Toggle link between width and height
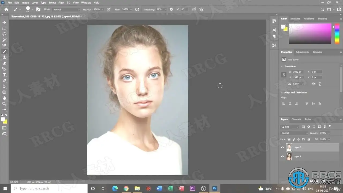343x193 pixels. point(284,75)
